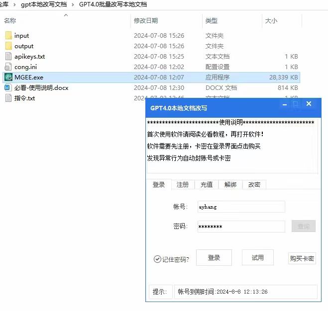Image resolution: width=328 pixels, height=311 pixels.
Task: Click the 必看-使用说明.docx Word icon
Action: pyautogui.click(x=8, y=87)
